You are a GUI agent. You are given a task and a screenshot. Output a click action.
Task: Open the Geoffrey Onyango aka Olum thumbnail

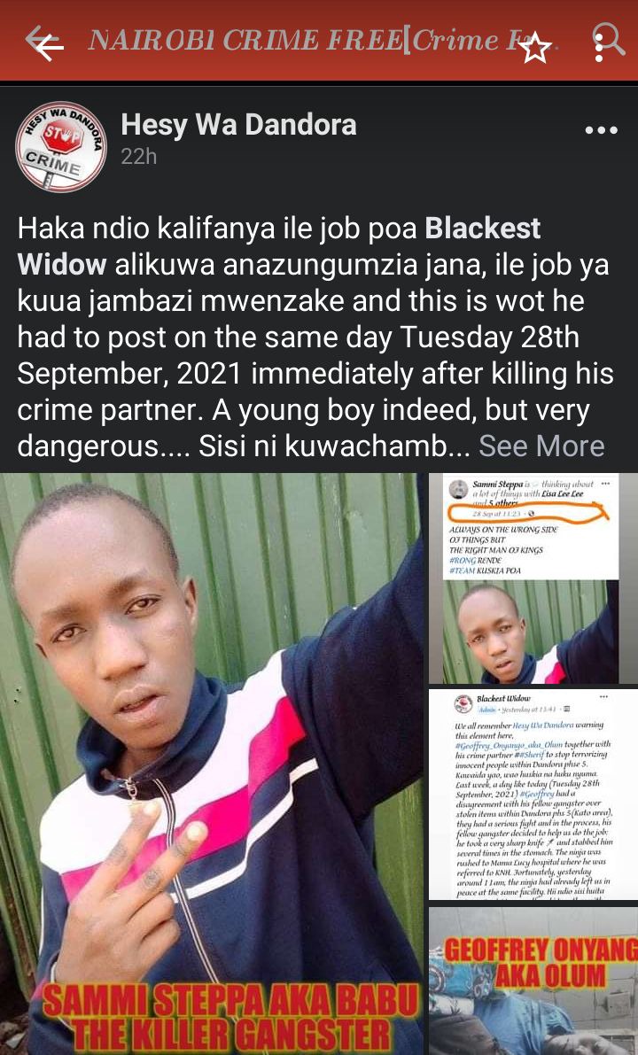(533, 981)
